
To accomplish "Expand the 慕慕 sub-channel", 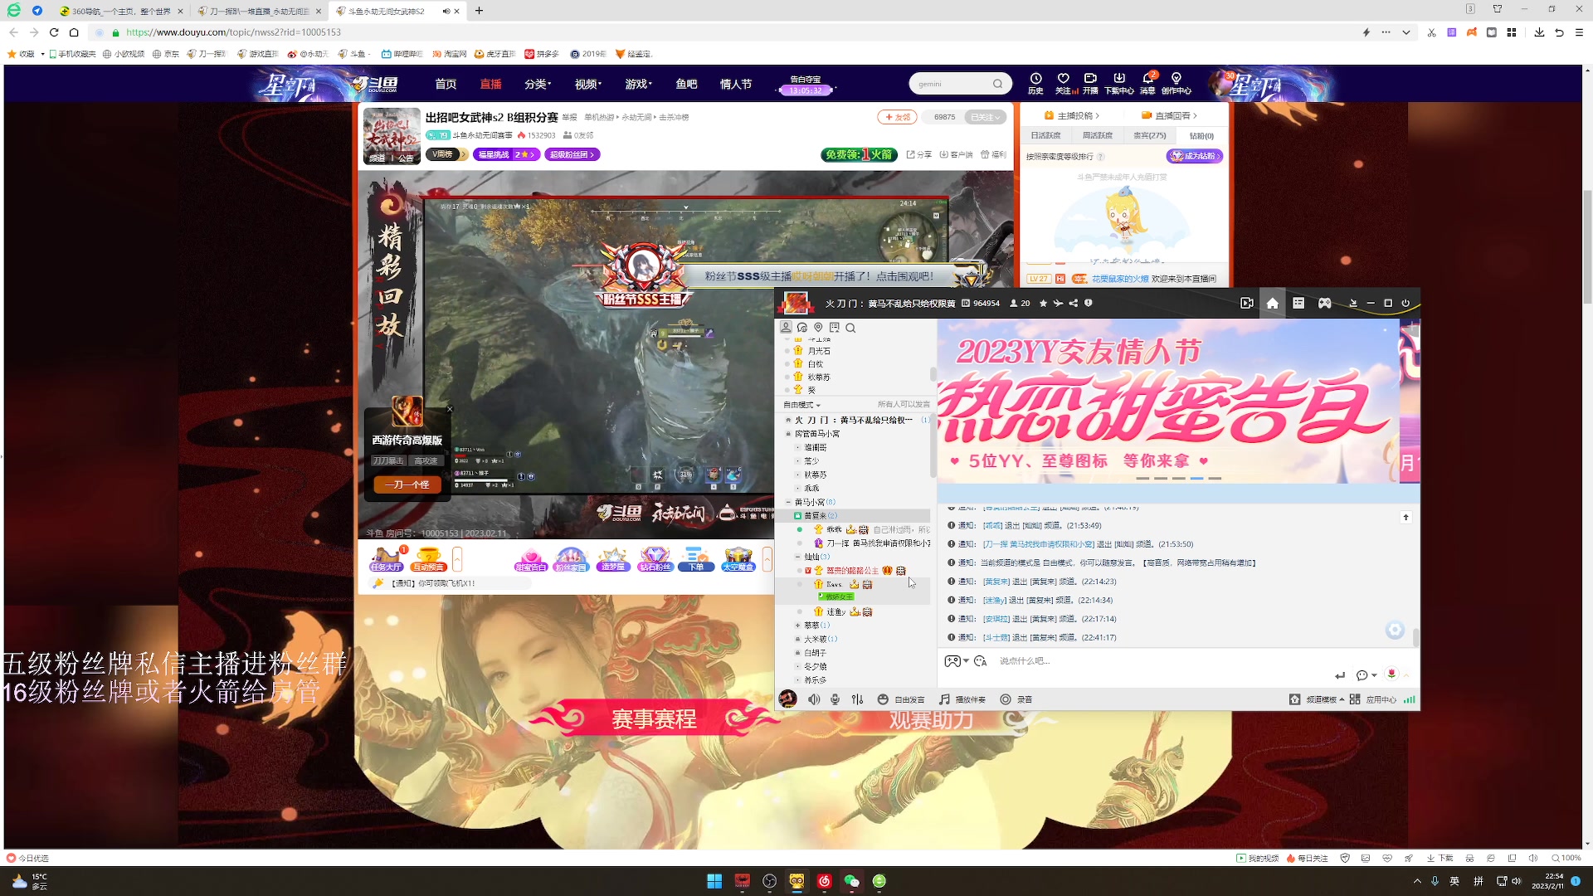I will click(797, 626).
